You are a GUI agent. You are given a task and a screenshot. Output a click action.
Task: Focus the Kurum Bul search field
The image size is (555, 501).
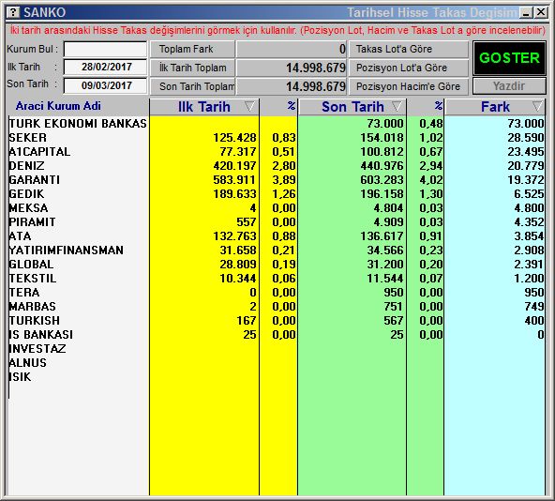tap(106, 49)
